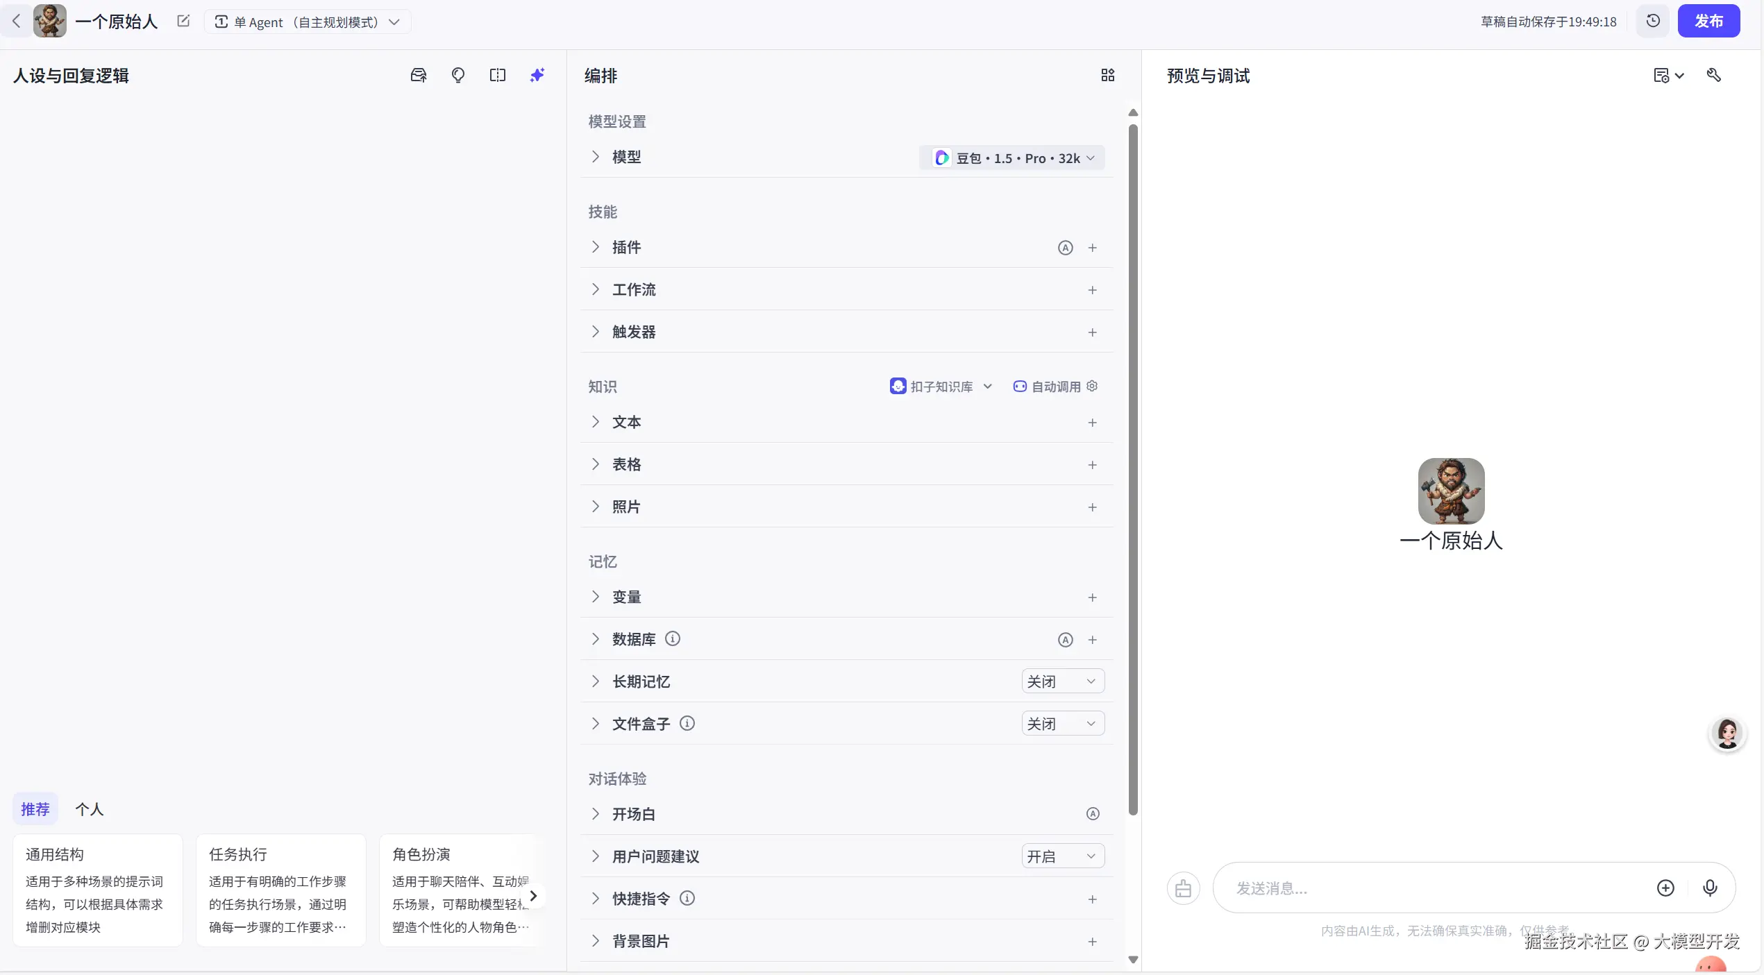Screen dimensions: 1764x975
Task: Open the version history clock icon
Action: [1653, 21]
